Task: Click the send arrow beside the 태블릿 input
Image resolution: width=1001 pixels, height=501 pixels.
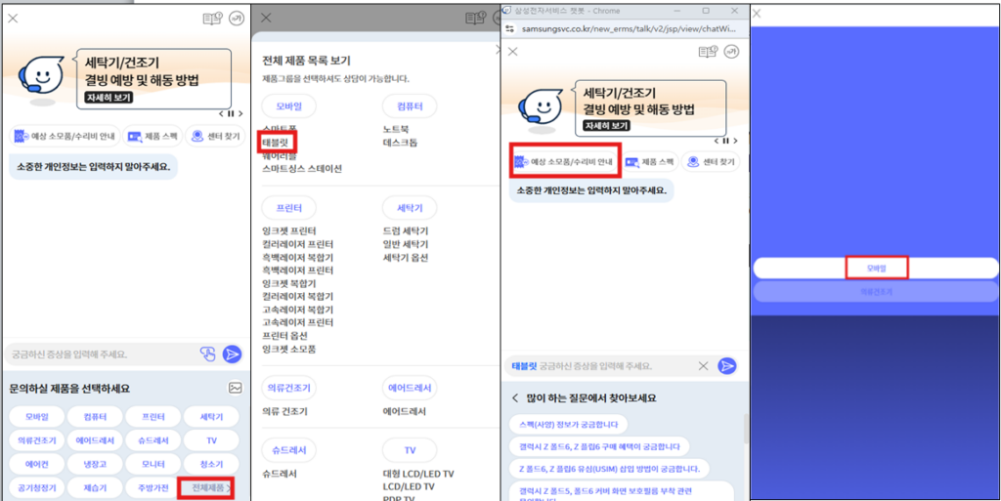Action: click(726, 366)
